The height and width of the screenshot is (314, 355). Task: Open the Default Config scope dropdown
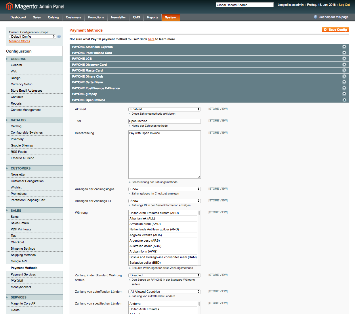pyautogui.click(x=32, y=36)
